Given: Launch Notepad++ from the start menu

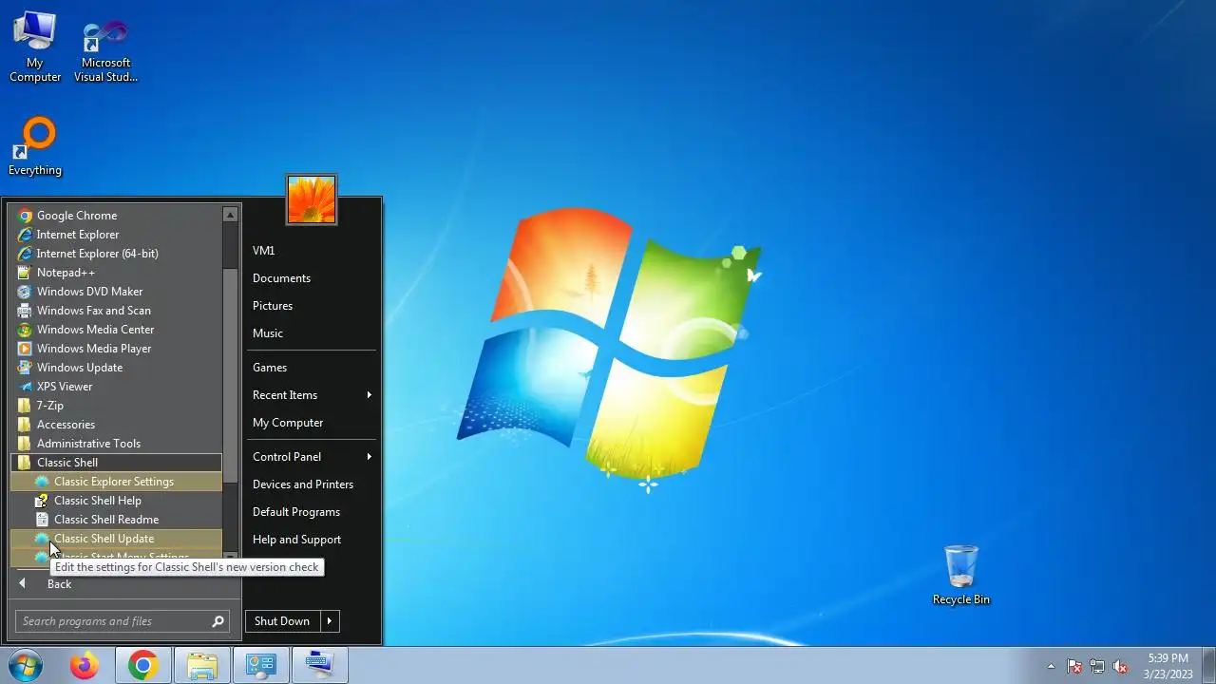Looking at the screenshot, I should (116, 273).
